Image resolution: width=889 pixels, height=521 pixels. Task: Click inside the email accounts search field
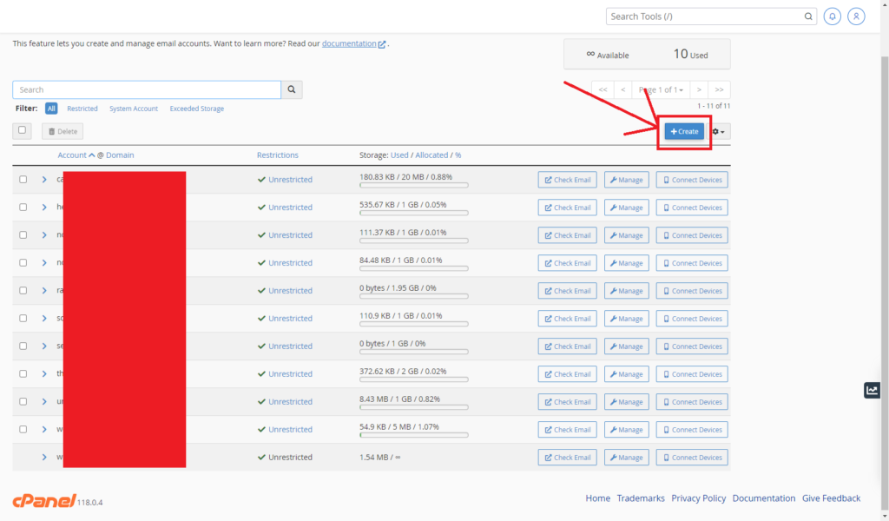click(148, 89)
